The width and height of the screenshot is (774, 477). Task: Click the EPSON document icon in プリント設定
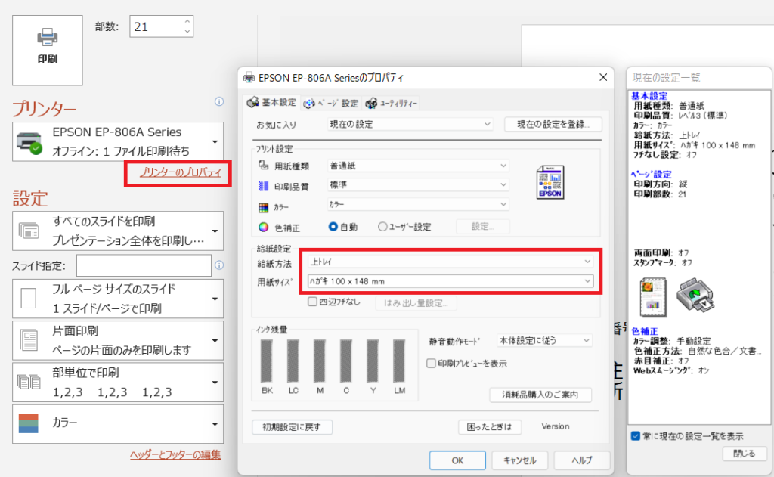550,182
